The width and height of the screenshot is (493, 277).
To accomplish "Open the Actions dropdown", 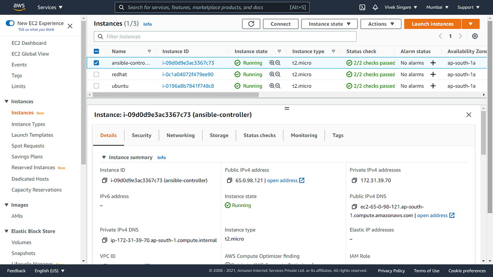I will [380, 23].
